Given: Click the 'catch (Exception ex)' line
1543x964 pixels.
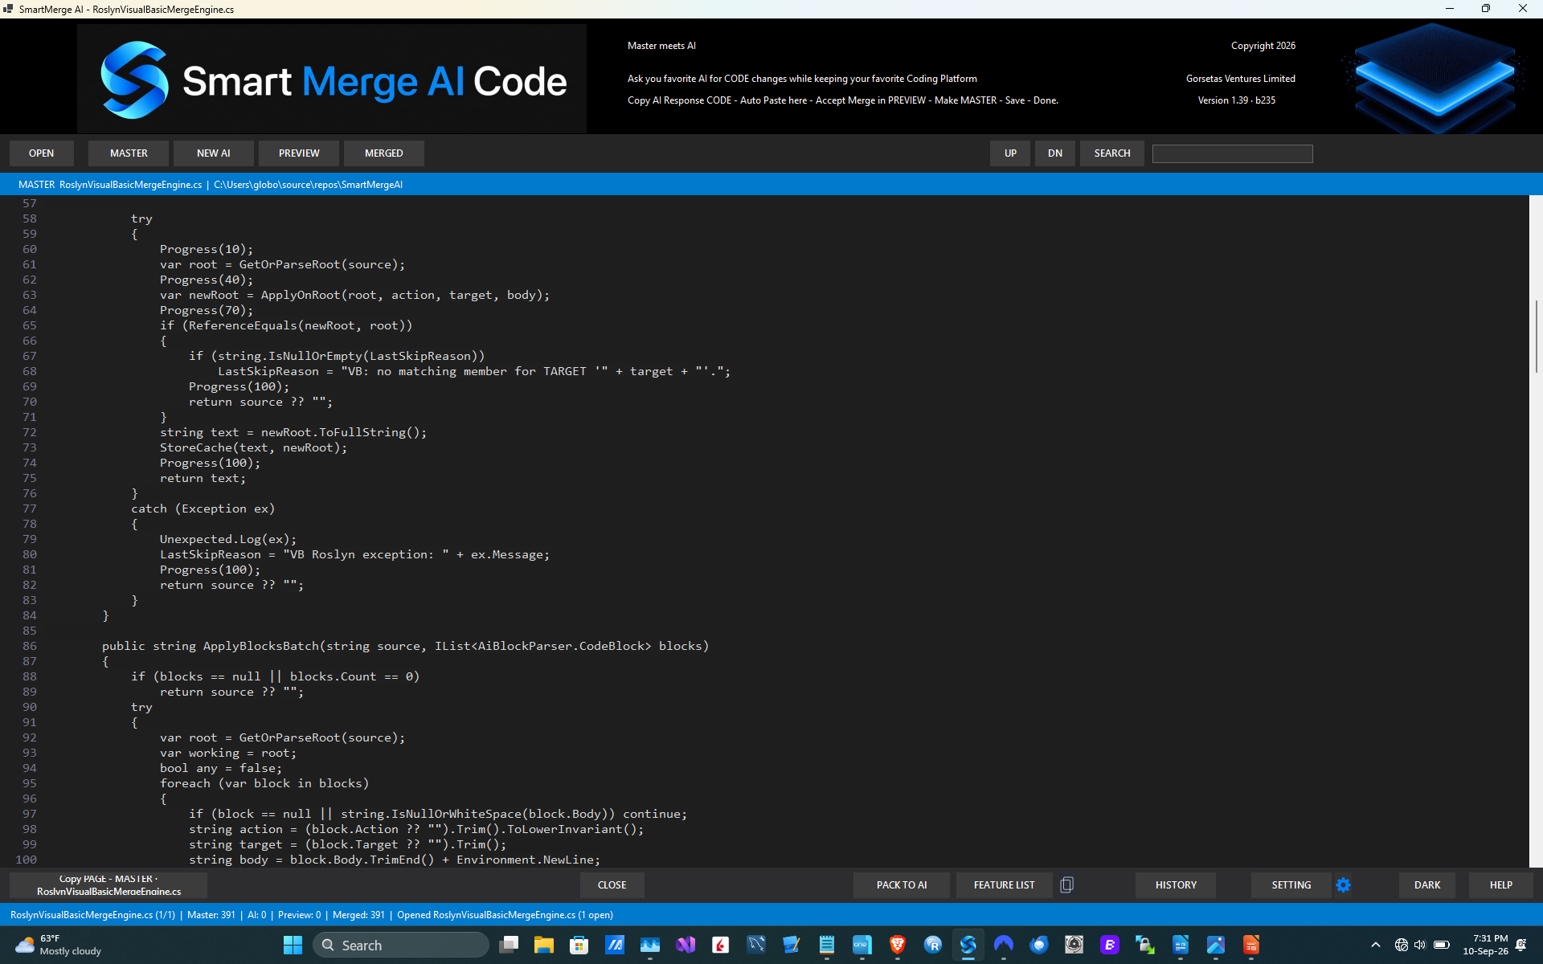Looking at the screenshot, I should coord(203,509).
